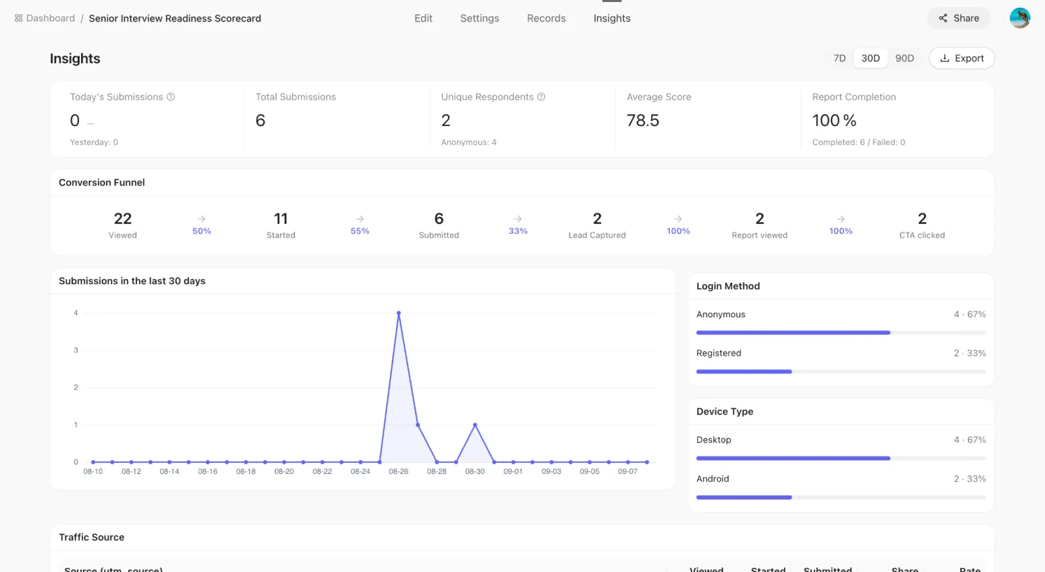Screen dimensions: 1045x572
Task: Select the 90D time range
Action: [x=905, y=58]
